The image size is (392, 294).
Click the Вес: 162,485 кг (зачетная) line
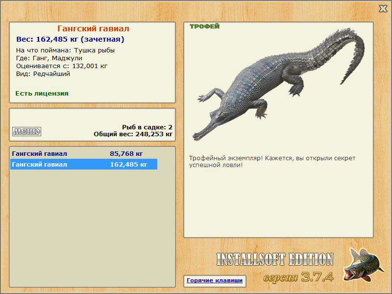[x=70, y=39]
